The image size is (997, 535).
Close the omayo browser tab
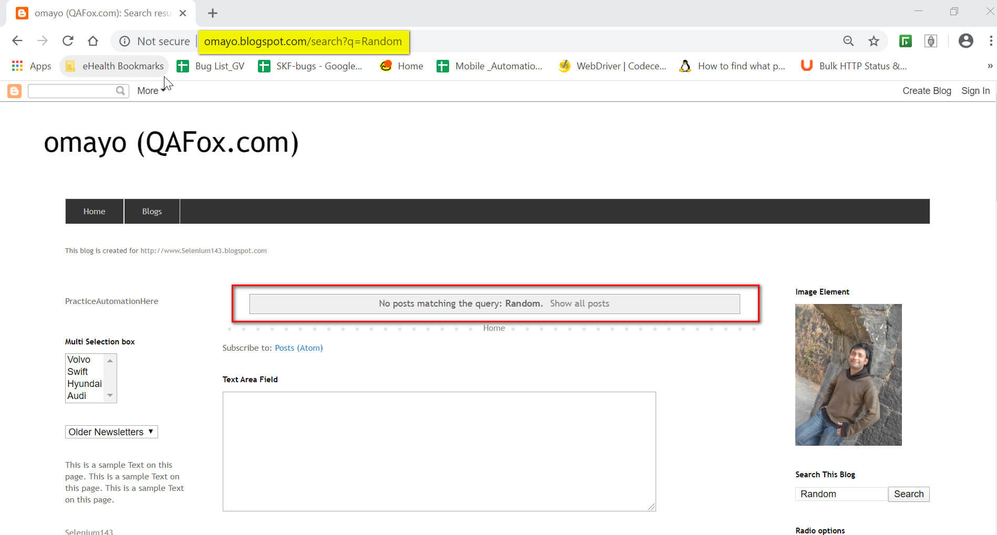pos(183,13)
